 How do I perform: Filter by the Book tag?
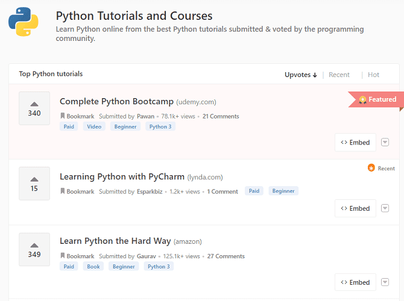93,266
